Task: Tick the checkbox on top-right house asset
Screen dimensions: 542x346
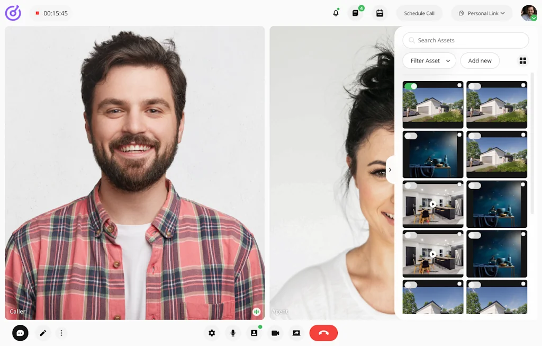Action: coord(523,85)
